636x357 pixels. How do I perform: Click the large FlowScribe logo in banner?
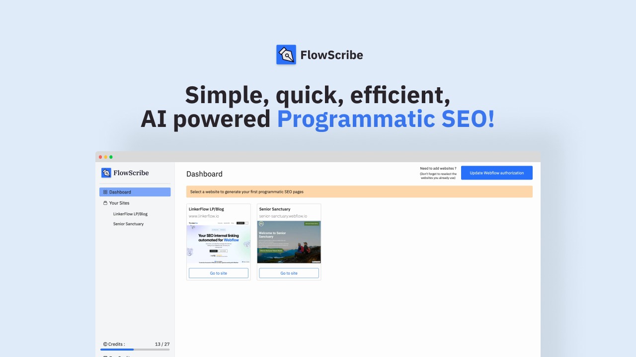[286, 55]
